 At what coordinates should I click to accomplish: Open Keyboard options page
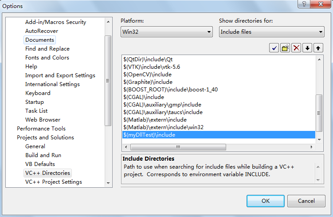coord(38,93)
